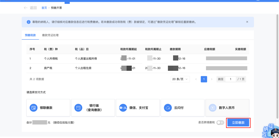
Task: Open the 20 条/页 page size dropdown
Action: coord(180,79)
